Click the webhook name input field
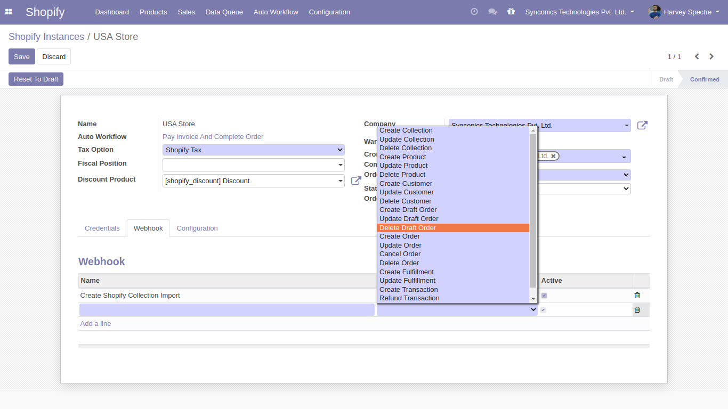This screenshot has width=728, height=409. pos(227,310)
